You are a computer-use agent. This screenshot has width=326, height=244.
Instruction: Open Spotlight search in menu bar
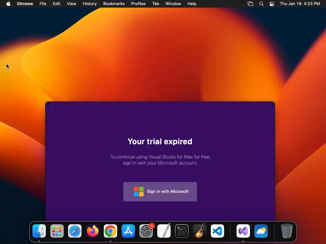click(261, 4)
